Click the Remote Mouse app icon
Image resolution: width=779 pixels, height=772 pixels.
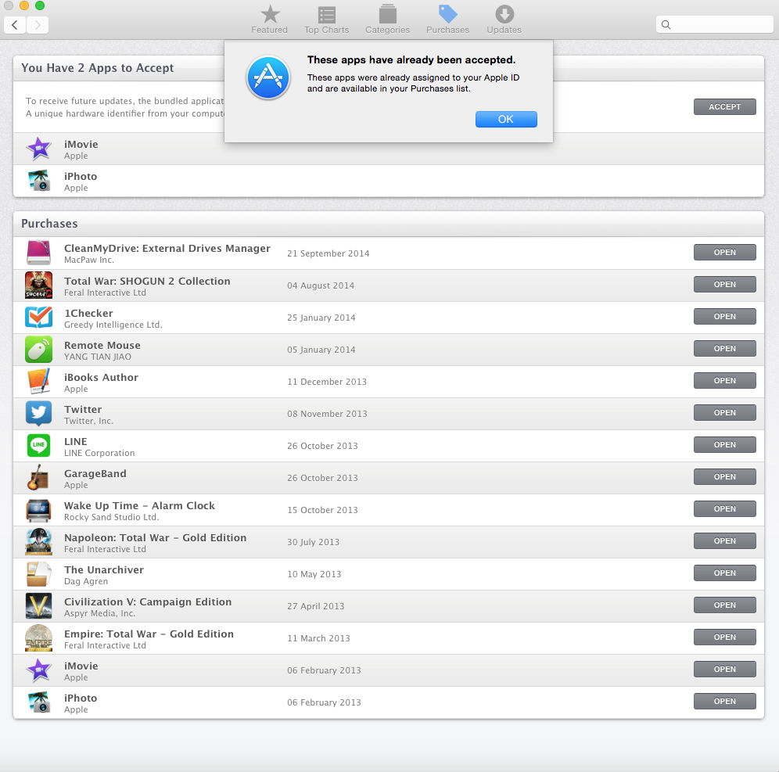tap(39, 349)
